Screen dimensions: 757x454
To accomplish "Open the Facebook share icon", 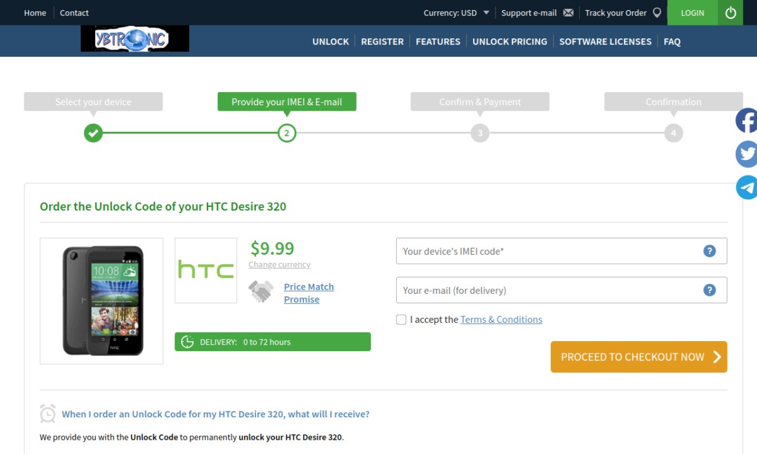I will [746, 121].
